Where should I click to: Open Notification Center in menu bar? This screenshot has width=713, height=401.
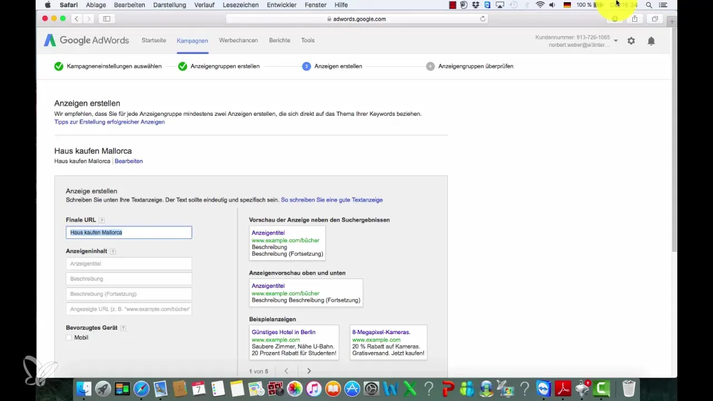pyautogui.click(x=663, y=5)
